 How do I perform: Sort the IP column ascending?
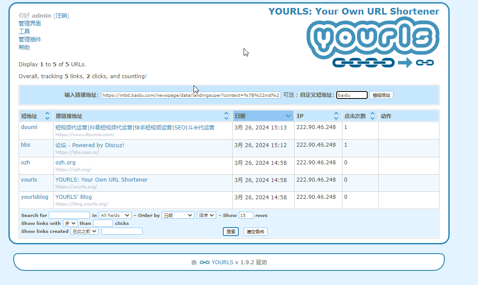pos(336,113)
